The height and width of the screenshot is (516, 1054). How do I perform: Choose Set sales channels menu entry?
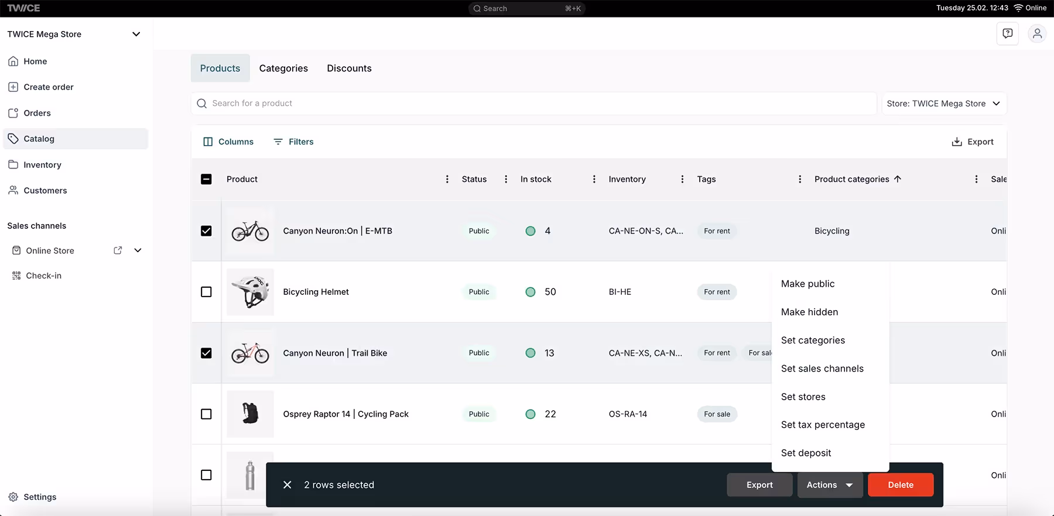[830, 369]
